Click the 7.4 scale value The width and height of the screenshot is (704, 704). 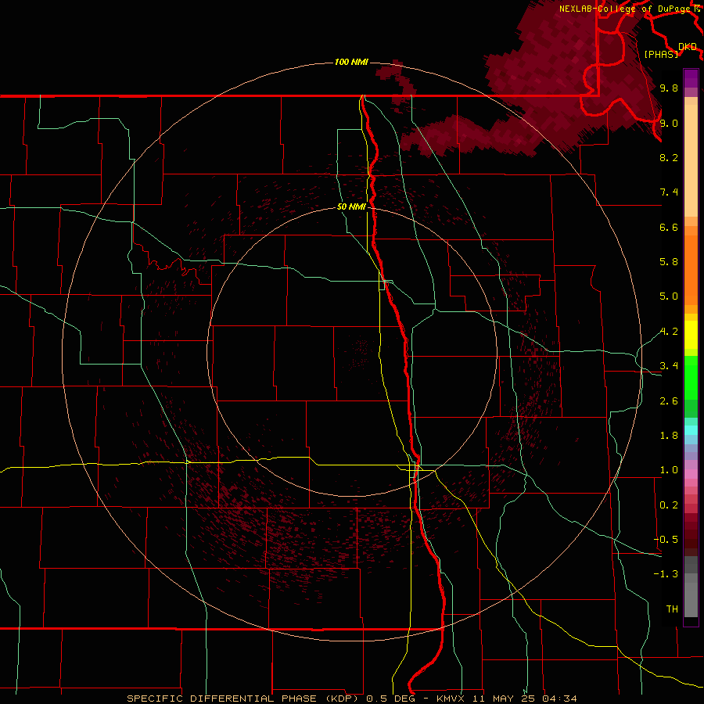pyautogui.click(x=669, y=192)
